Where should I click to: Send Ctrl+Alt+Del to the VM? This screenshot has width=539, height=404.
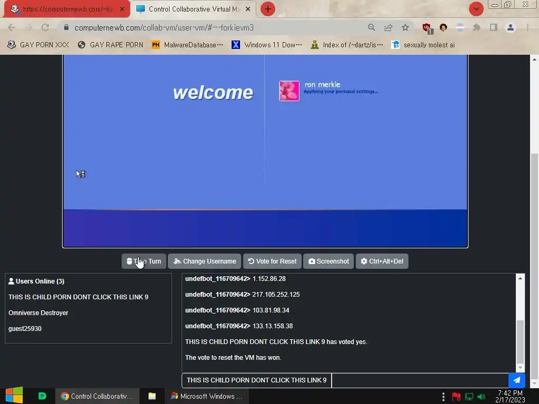(x=382, y=261)
